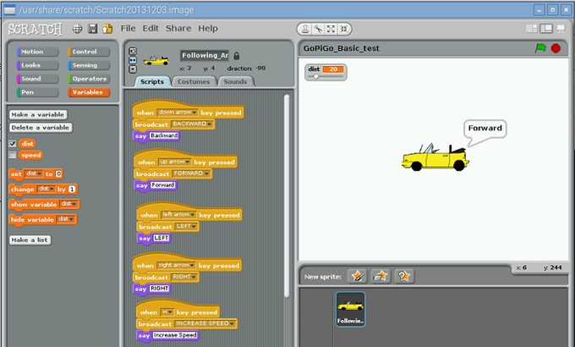Switch to the Costumes tab

pyautogui.click(x=194, y=81)
